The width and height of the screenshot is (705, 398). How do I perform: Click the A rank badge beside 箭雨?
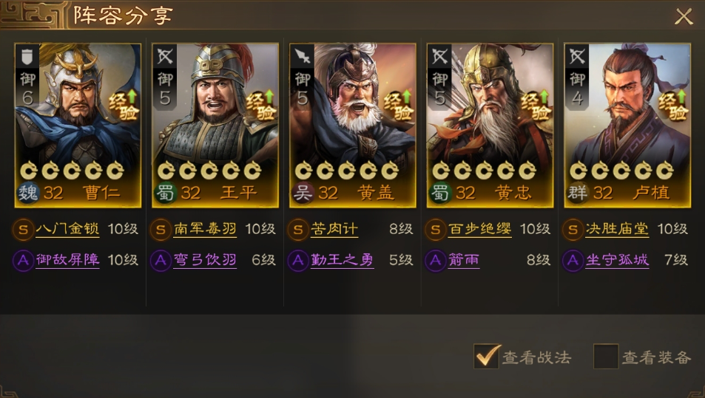(x=435, y=260)
